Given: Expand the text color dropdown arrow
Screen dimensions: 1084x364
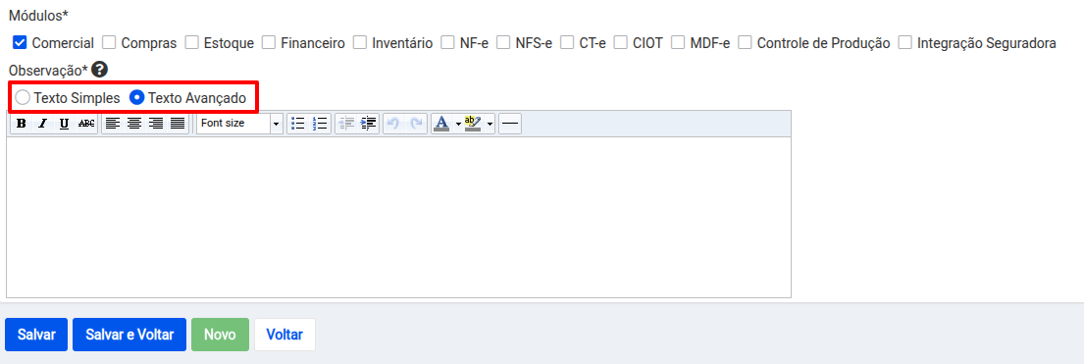Looking at the screenshot, I should (x=458, y=125).
